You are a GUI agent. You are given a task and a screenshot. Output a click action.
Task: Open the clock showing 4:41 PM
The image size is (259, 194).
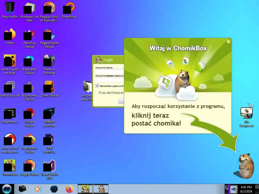tap(246, 189)
